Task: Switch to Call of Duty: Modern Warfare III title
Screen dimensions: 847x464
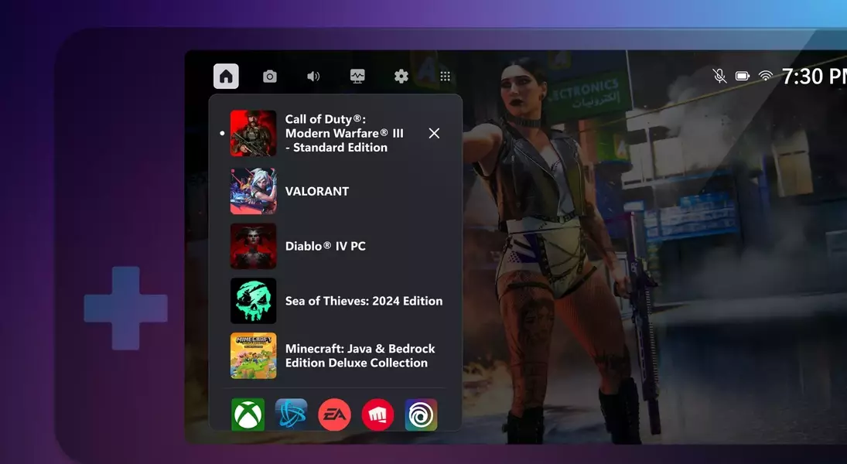Action: pos(344,134)
